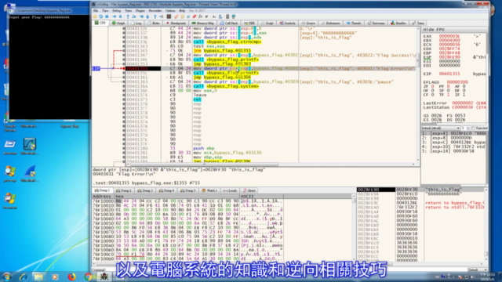Open the Intermodular calls icon

(220, 16)
